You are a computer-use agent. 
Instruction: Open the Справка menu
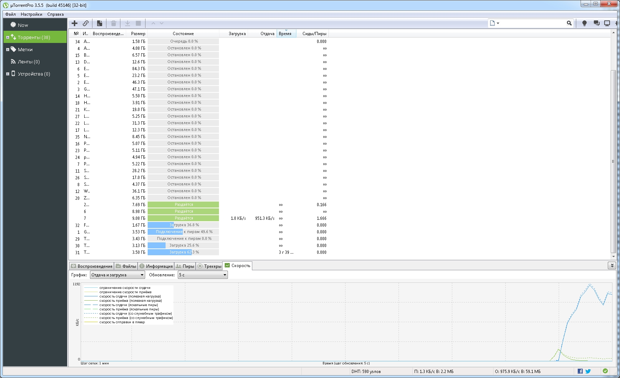[x=56, y=14]
